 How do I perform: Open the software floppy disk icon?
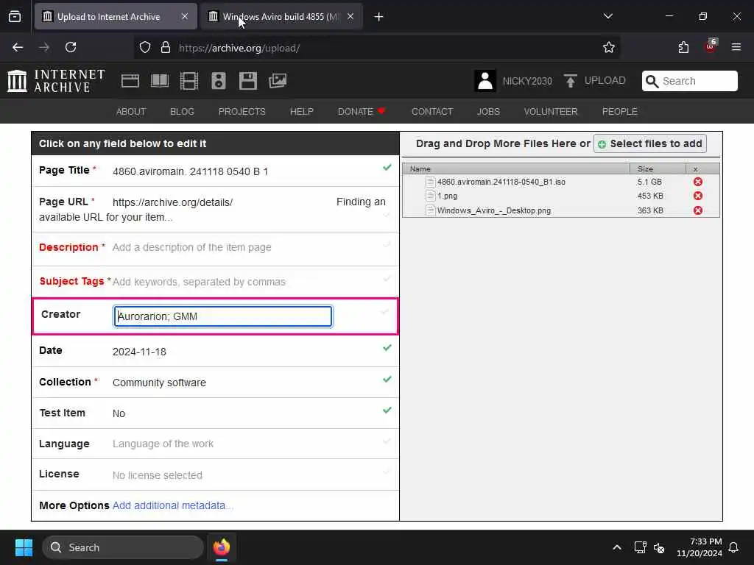(248, 81)
